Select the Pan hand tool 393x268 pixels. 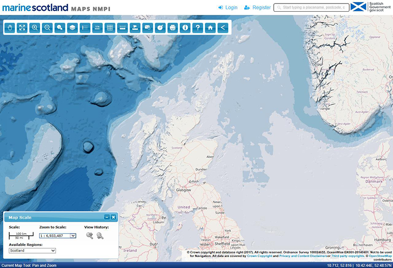pos(10,28)
